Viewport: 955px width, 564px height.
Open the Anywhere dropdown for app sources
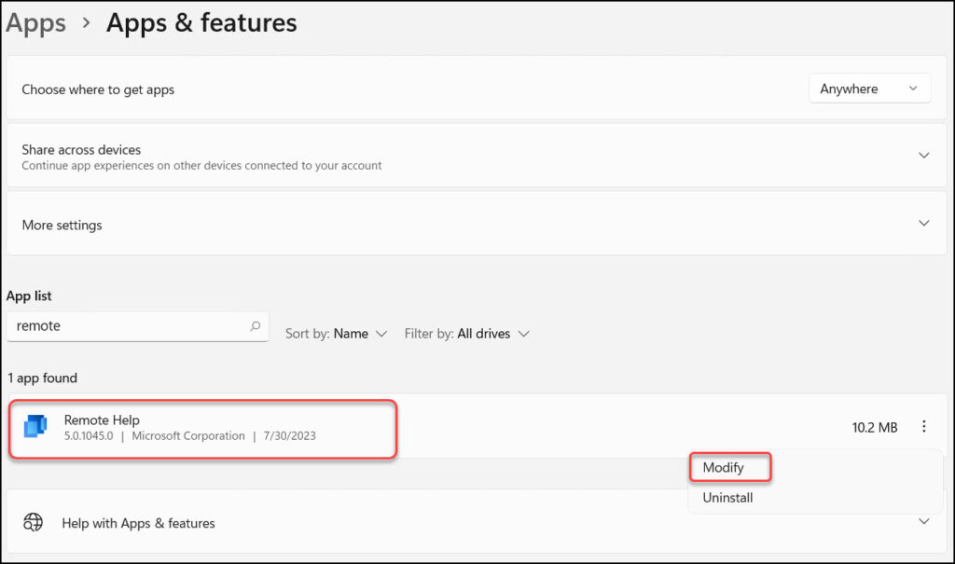click(869, 89)
